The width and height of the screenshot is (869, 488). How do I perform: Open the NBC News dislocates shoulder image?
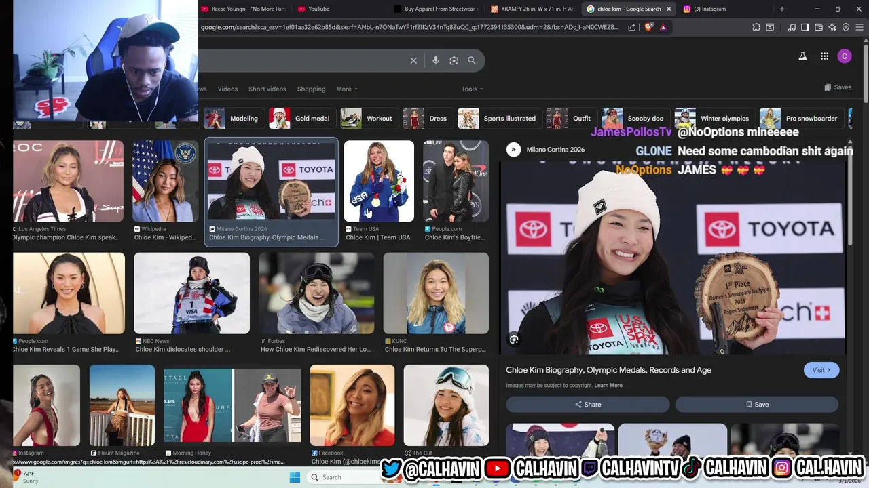(x=191, y=302)
